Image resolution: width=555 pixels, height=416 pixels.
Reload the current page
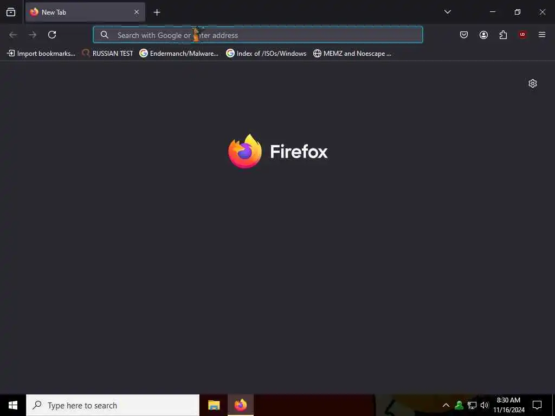coord(52,35)
